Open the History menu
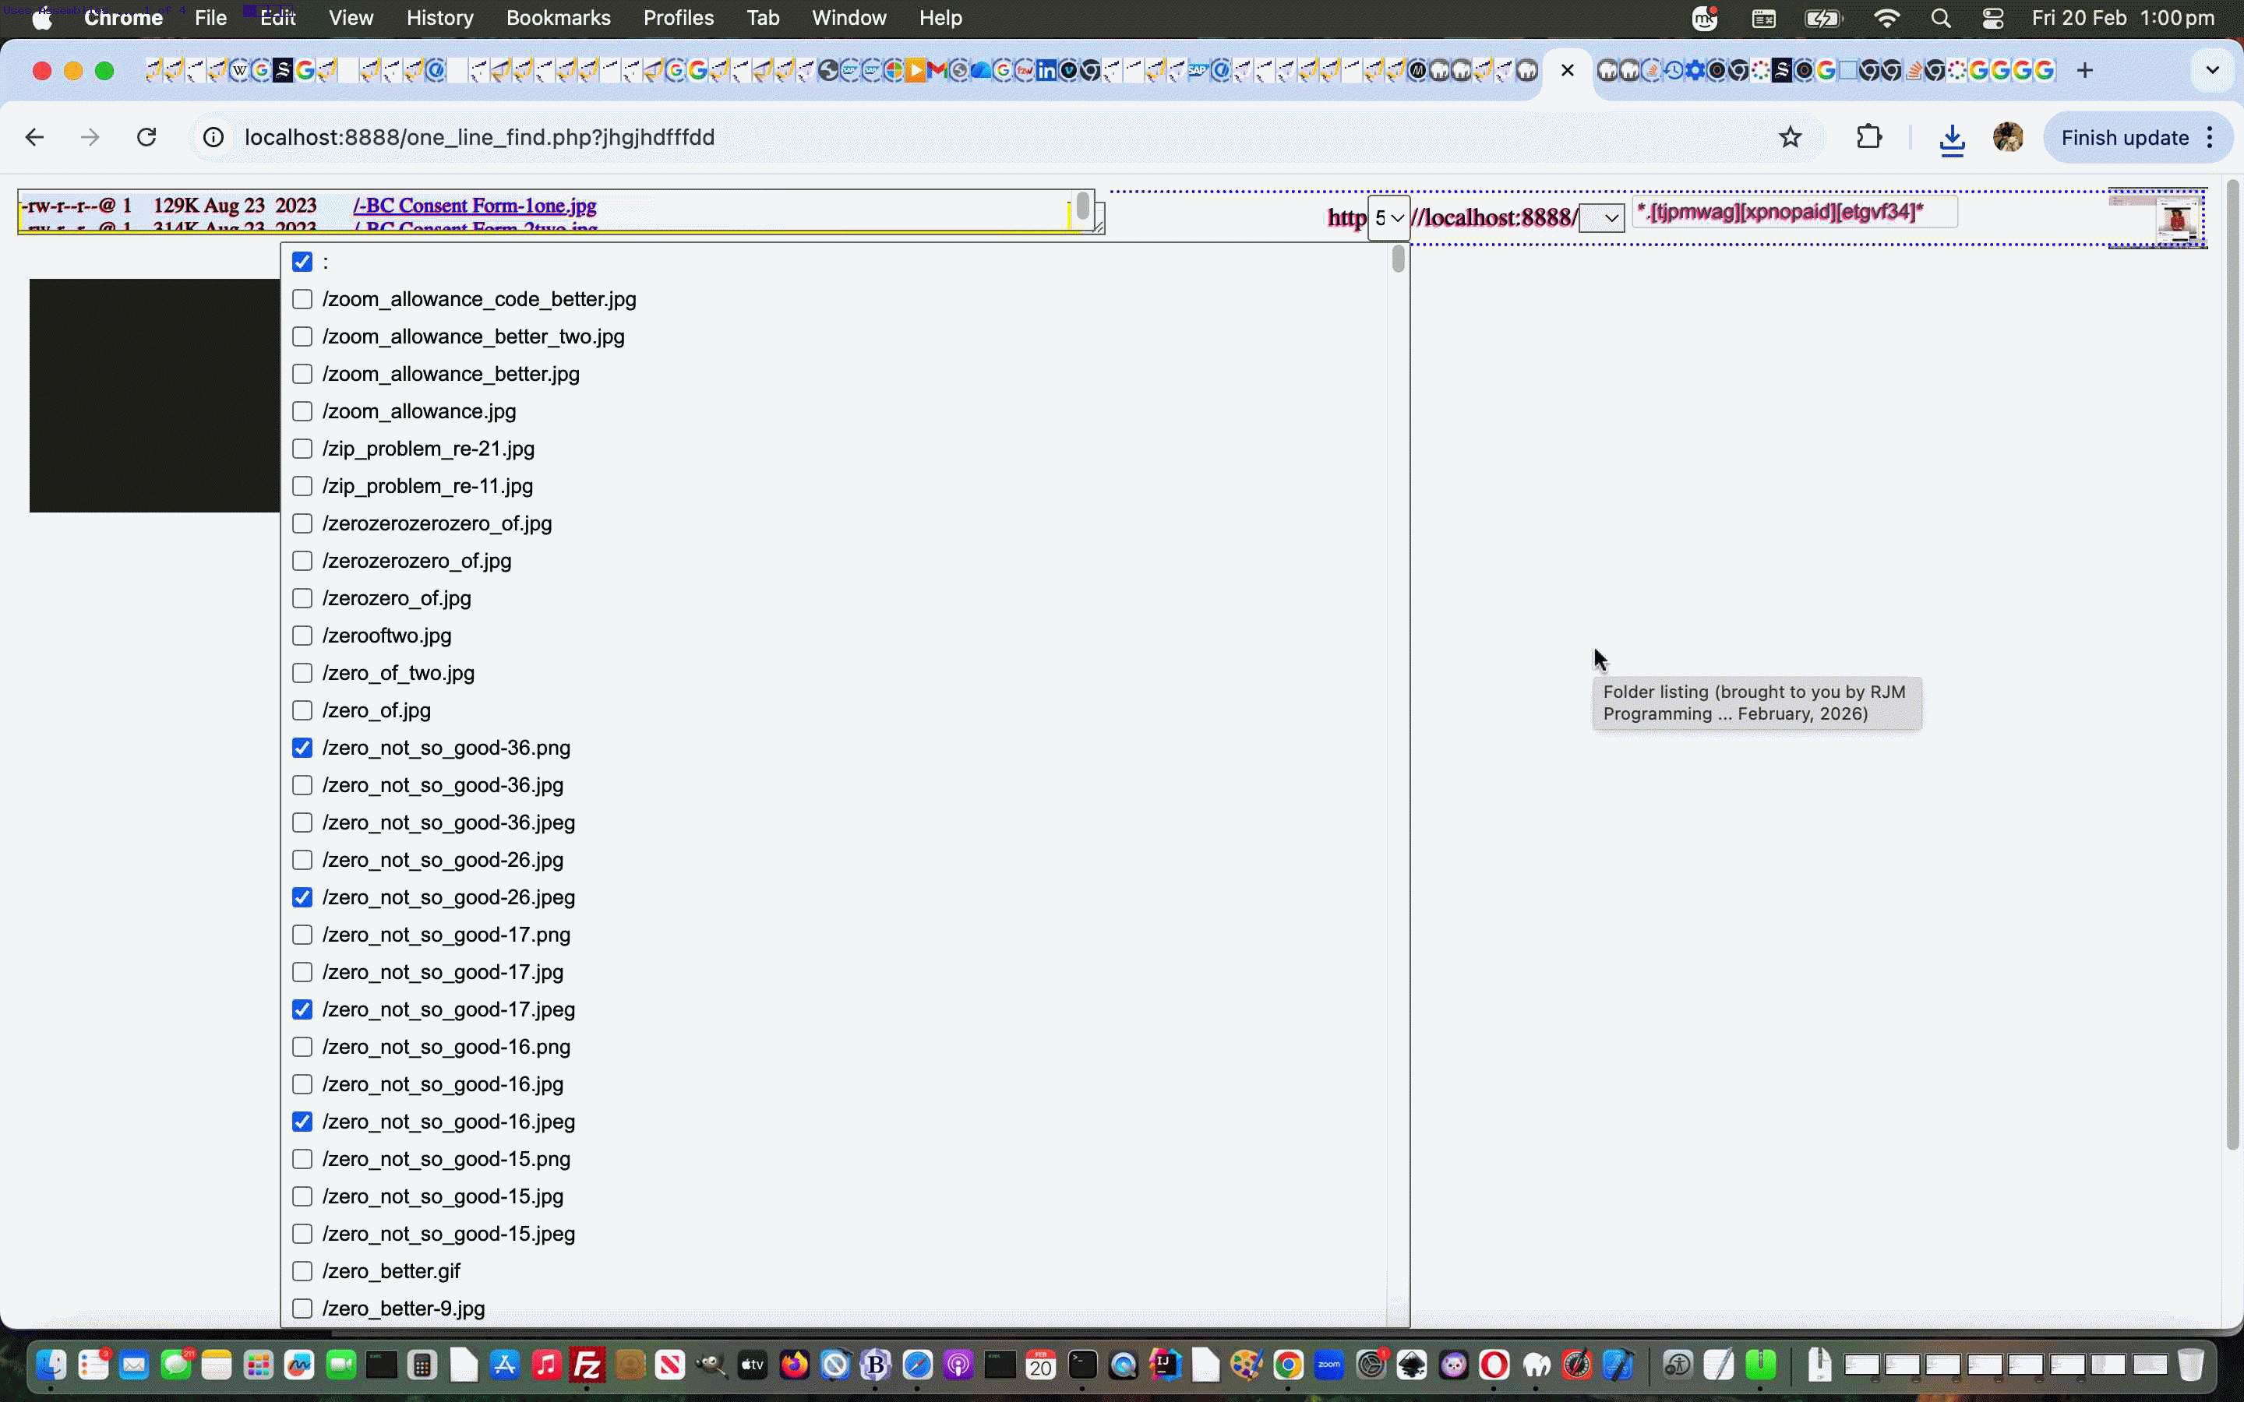 point(439,18)
